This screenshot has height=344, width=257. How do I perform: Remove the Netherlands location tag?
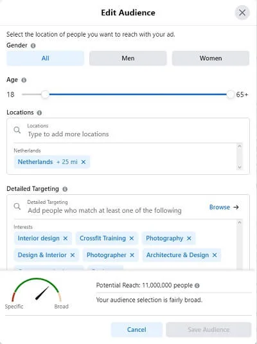coord(84,162)
